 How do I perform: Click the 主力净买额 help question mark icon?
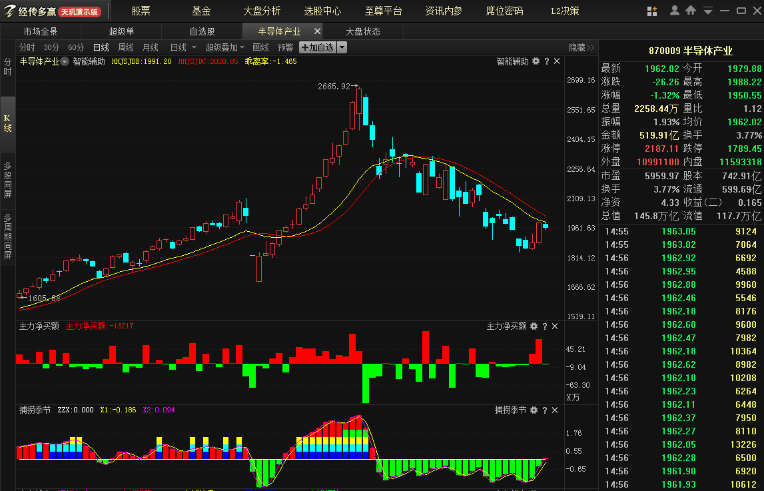[x=544, y=326]
